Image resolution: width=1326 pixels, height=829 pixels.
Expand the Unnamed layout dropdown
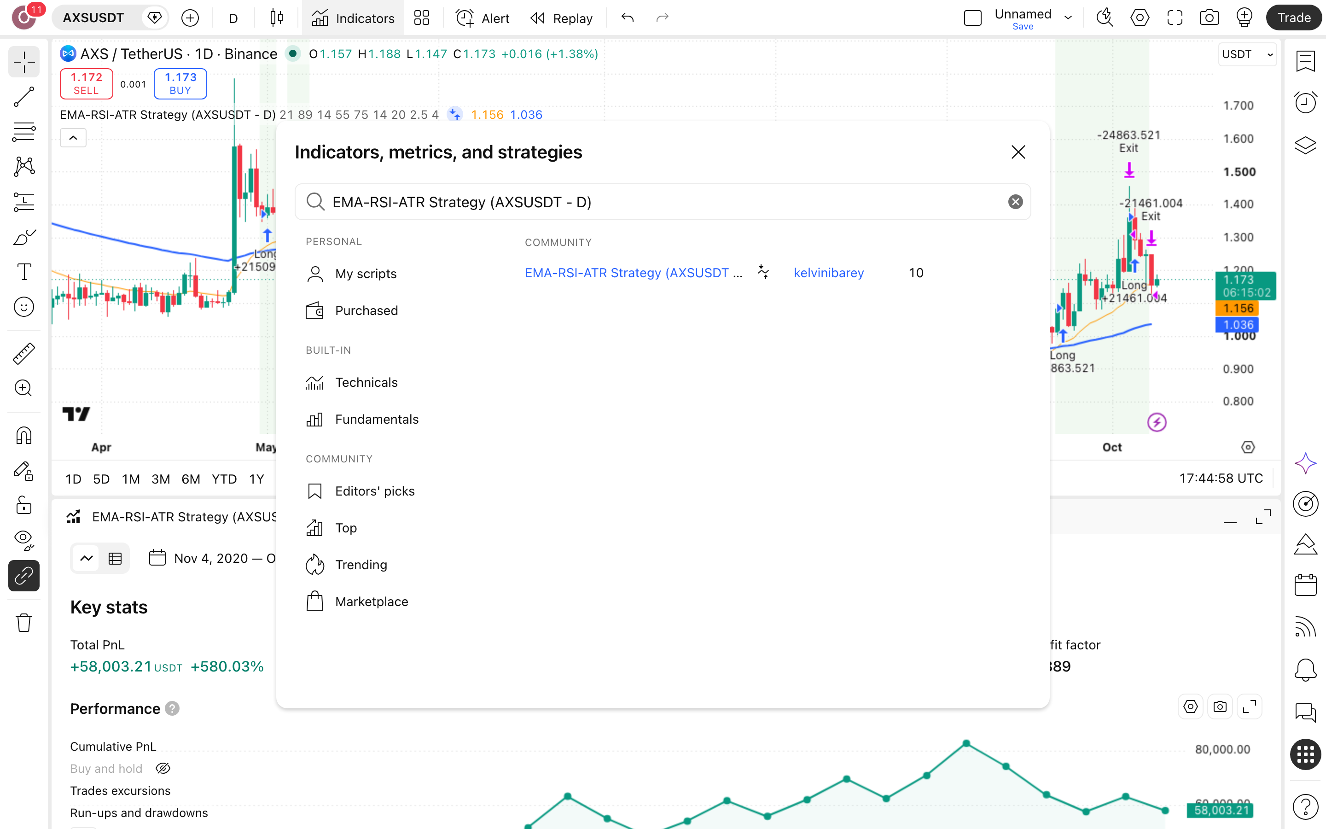[1068, 18]
